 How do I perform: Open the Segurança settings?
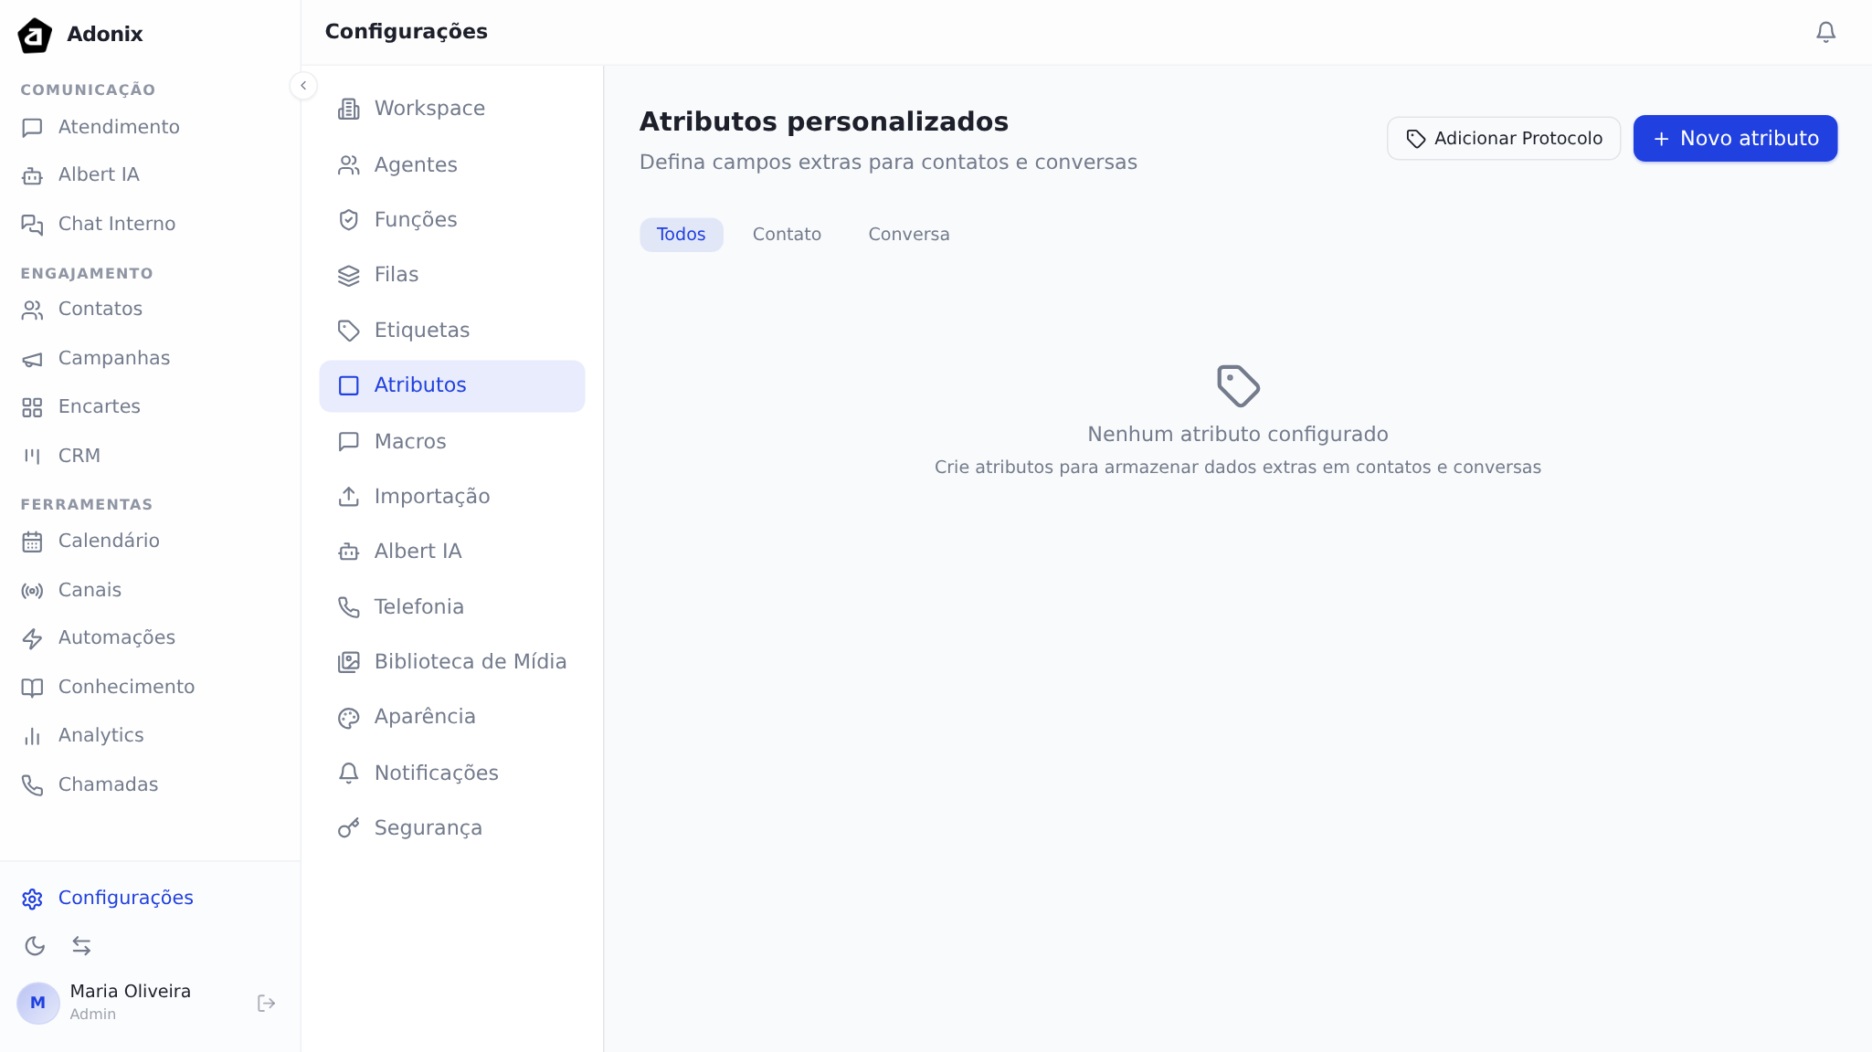[x=428, y=827]
